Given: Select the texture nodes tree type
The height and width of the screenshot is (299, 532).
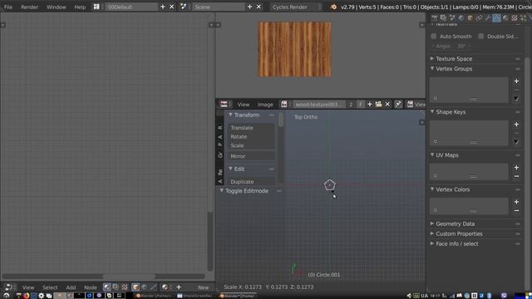Looking at the screenshot, I should [125, 287].
